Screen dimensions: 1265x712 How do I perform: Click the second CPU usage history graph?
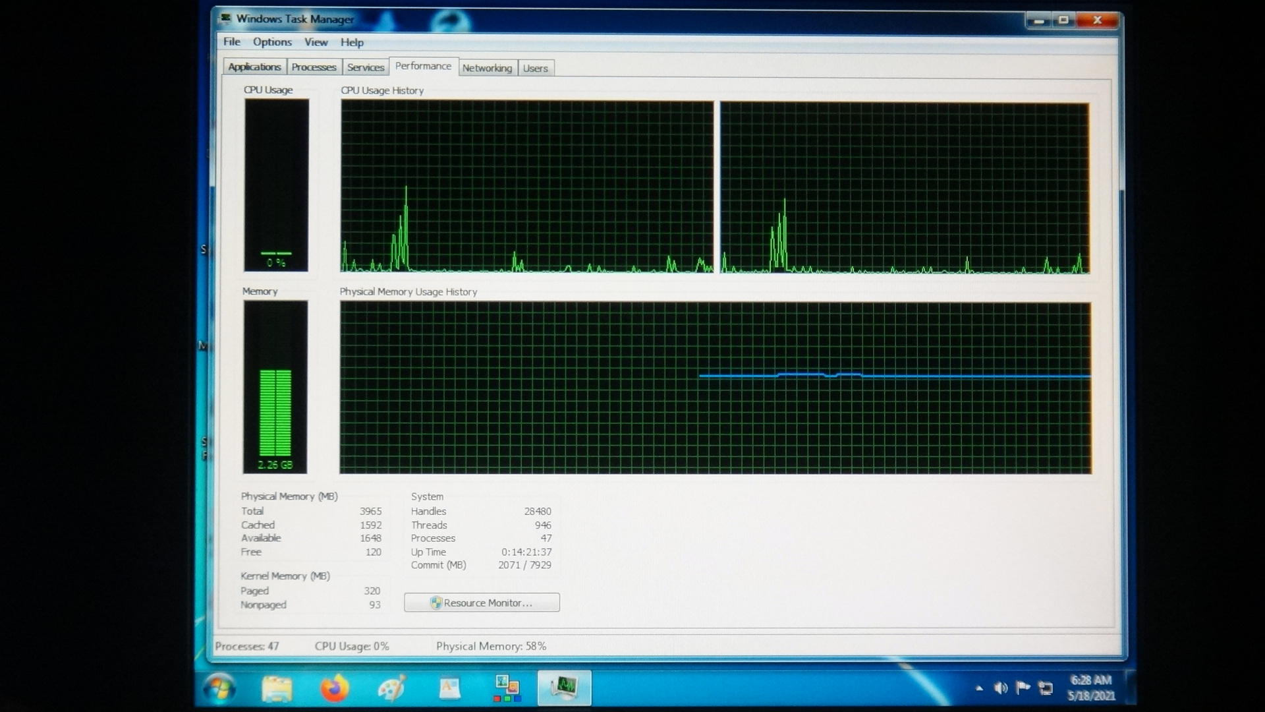[x=905, y=188]
